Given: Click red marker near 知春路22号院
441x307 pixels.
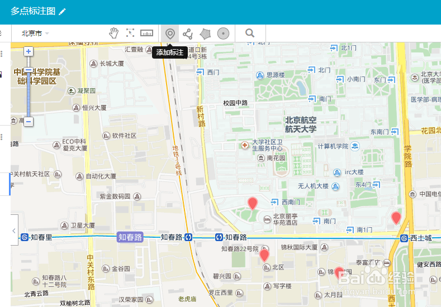Looking at the screenshot, I should tap(264, 256).
